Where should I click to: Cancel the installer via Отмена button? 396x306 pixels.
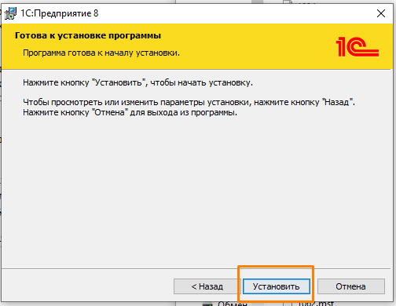pyautogui.click(x=351, y=286)
